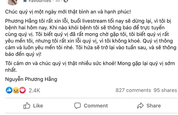
Task: Click the arrow Share icon
Action: pos(140,106)
